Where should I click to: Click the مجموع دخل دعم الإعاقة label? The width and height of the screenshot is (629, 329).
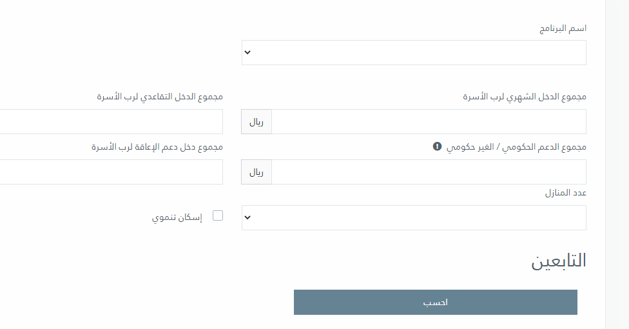pyautogui.click(x=157, y=147)
